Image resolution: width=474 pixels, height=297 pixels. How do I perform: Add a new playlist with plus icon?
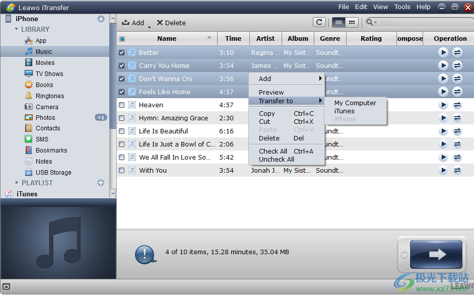tap(101, 183)
